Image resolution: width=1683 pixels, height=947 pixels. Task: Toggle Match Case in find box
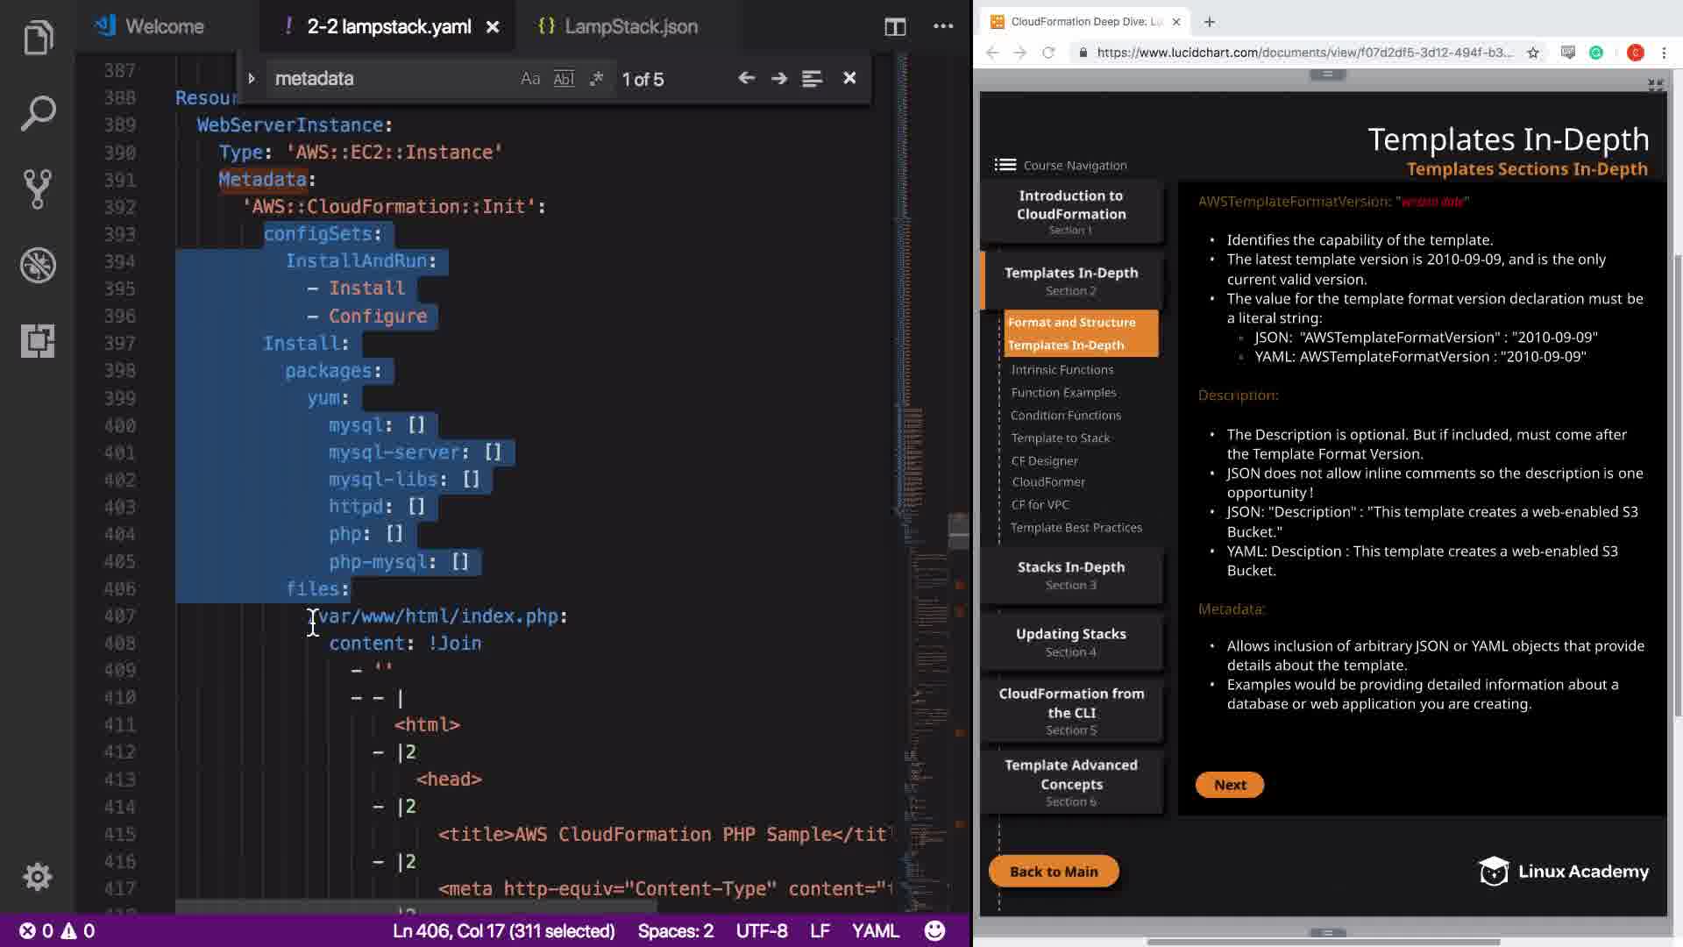coord(529,79)
